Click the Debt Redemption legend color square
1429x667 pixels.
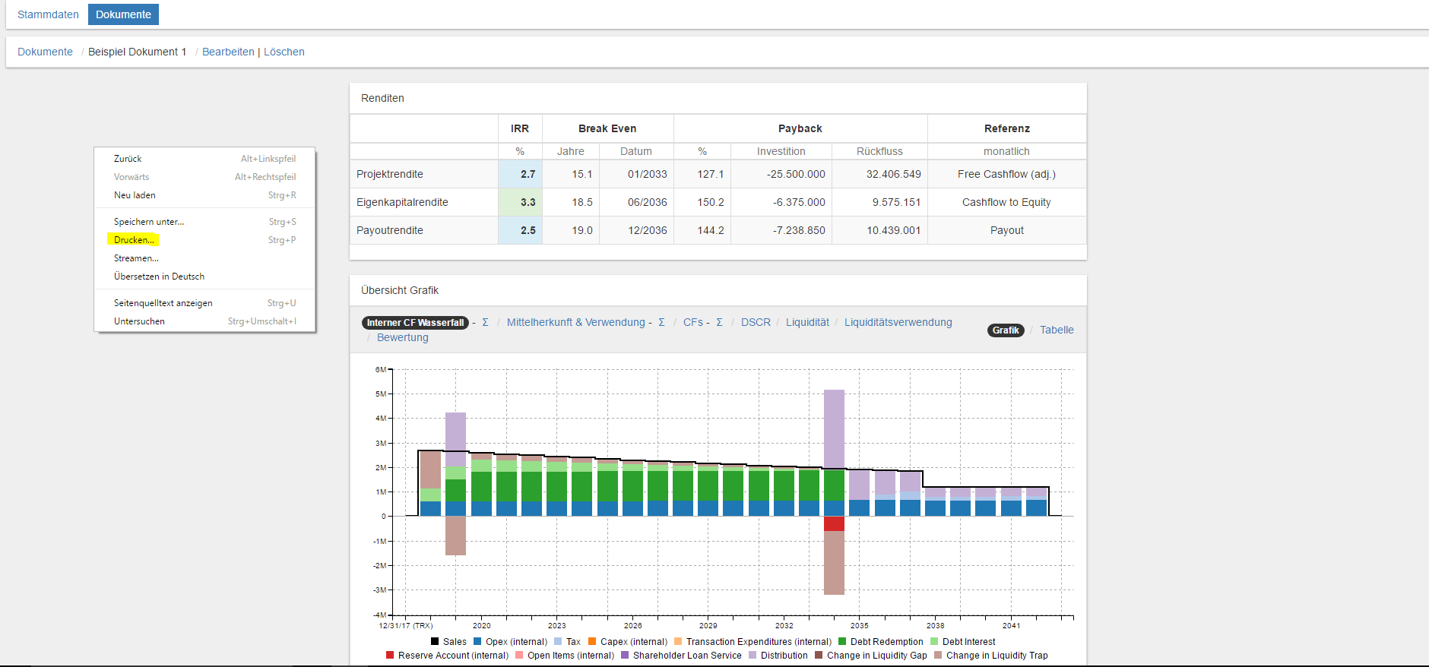tap(842, 641)
